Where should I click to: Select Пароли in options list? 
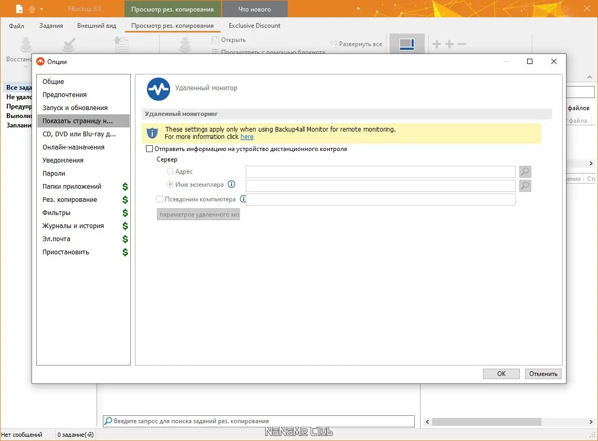coord(83,173)
